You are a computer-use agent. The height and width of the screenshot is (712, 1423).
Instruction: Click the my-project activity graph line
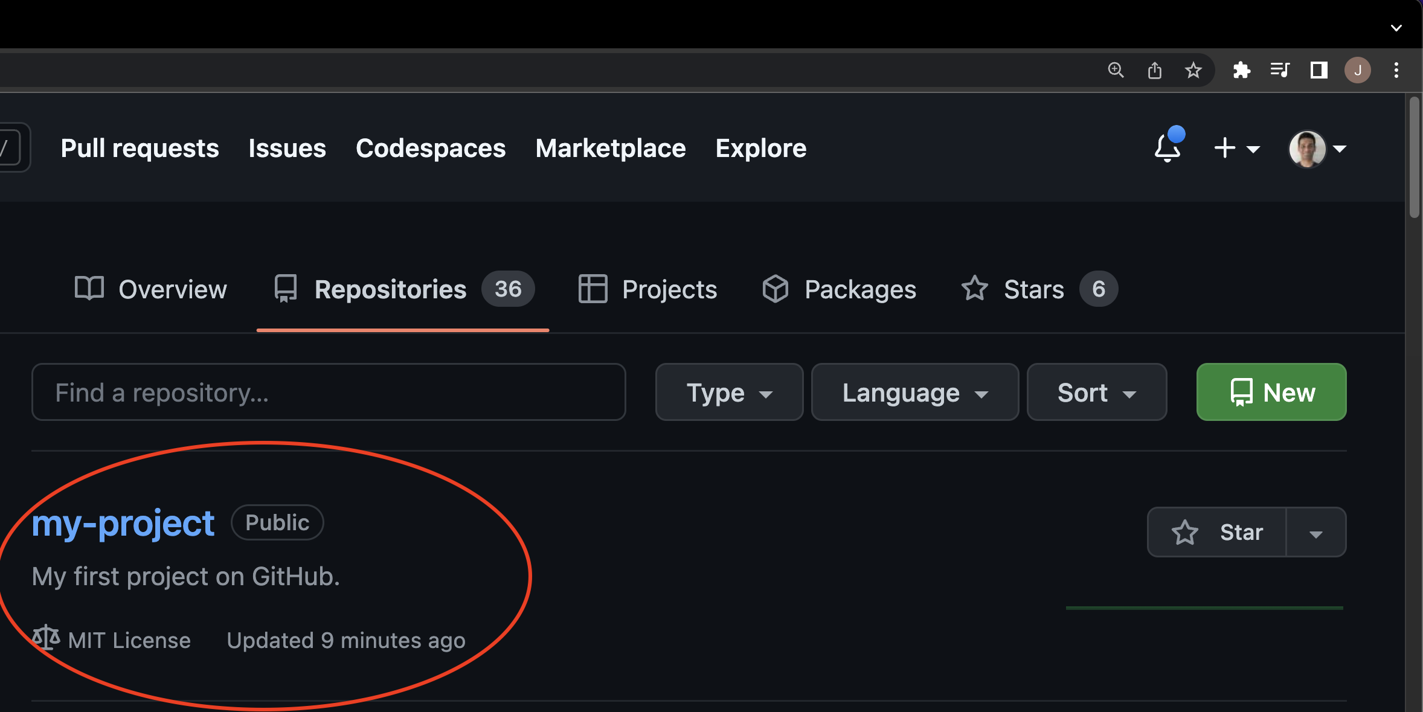[x=1204, y=608]
